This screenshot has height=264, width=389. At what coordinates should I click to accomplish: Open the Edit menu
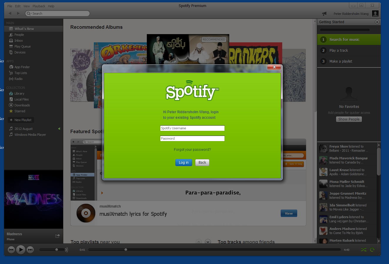point(18,6)
